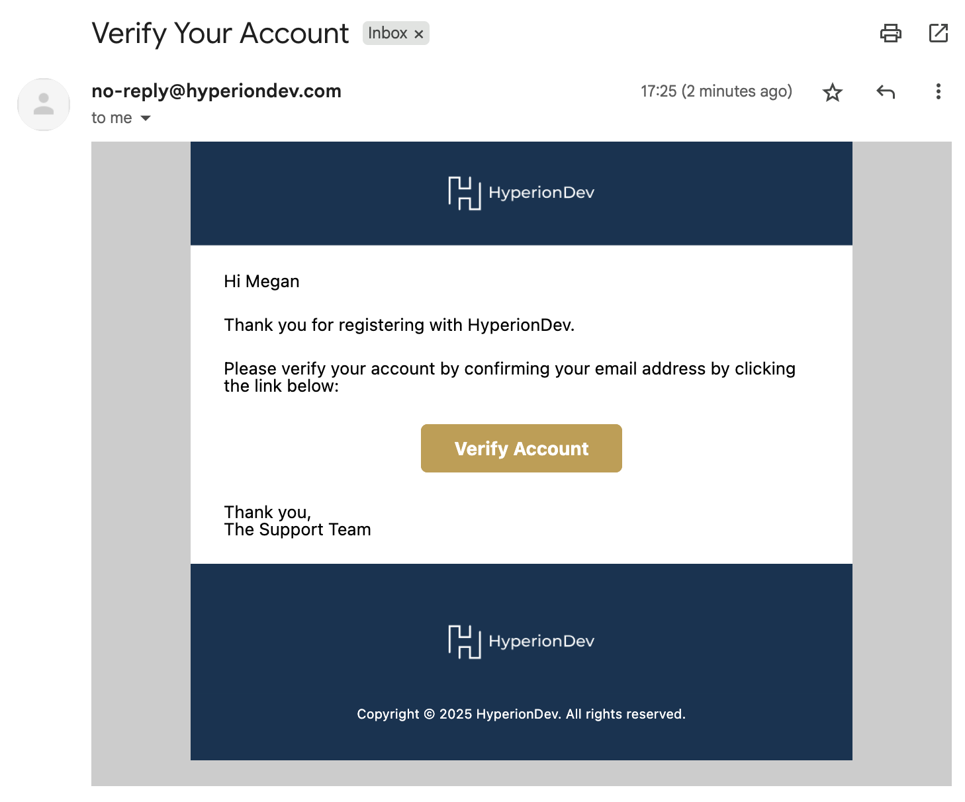Remove the Inbox label with its x
The height and width of the screenshot is (802, 965).
coord(419,34)
